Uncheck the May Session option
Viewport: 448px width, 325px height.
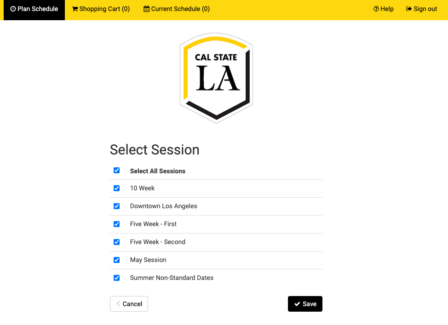click(x=116, y=260)
